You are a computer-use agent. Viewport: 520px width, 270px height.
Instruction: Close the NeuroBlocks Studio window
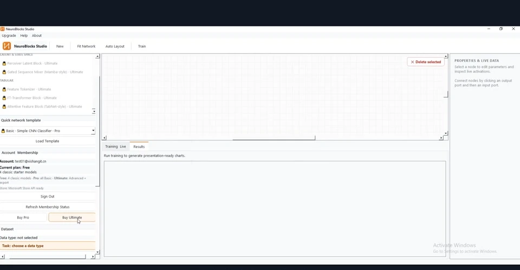coord(513,29)
